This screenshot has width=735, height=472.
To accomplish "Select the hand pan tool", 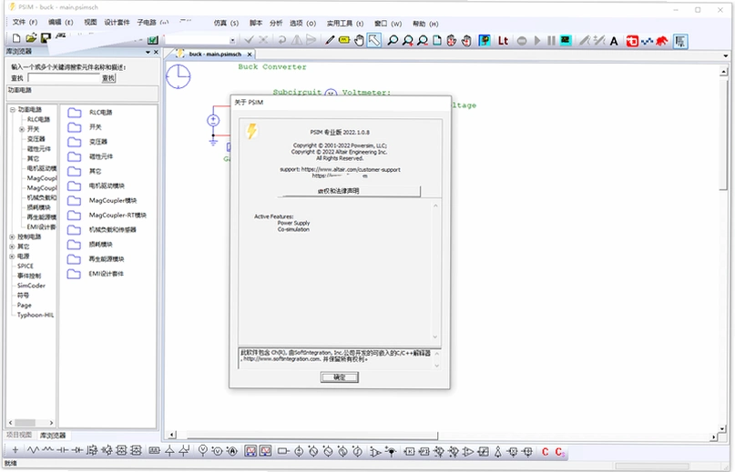I will pos(359,41).
